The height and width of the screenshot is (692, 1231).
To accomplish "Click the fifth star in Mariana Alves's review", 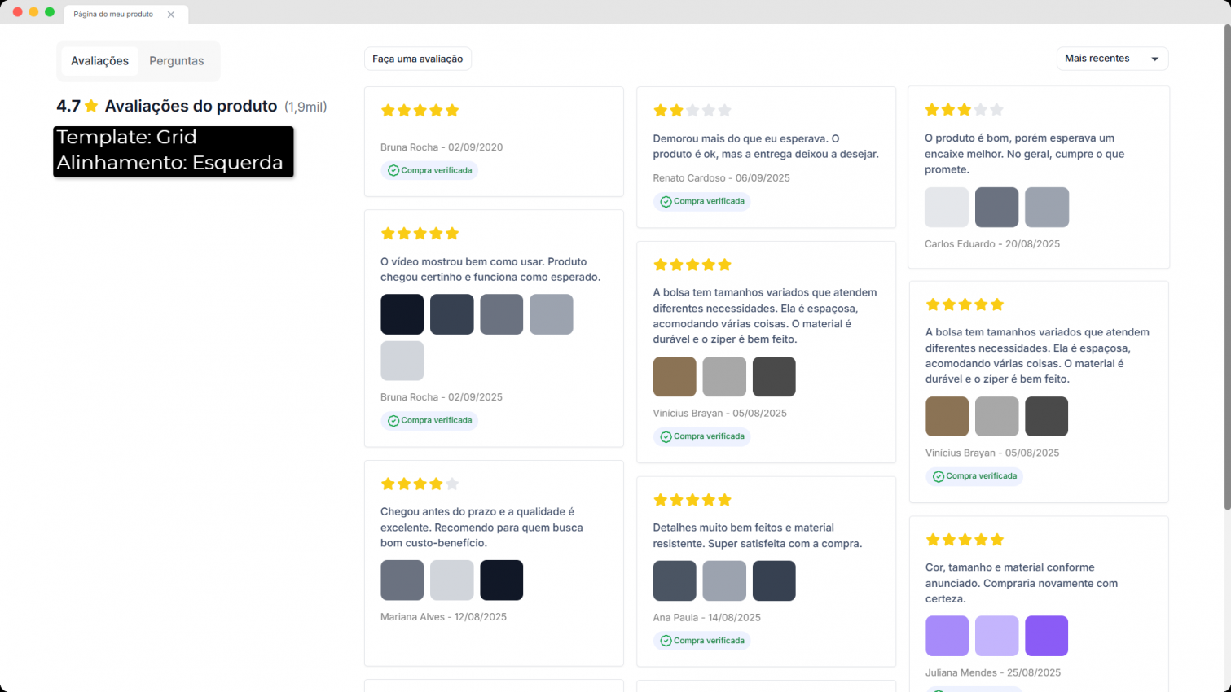I will click(452, 484).
